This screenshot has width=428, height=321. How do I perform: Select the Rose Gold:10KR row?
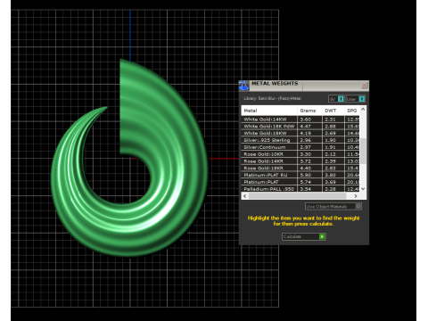(300, 154)
